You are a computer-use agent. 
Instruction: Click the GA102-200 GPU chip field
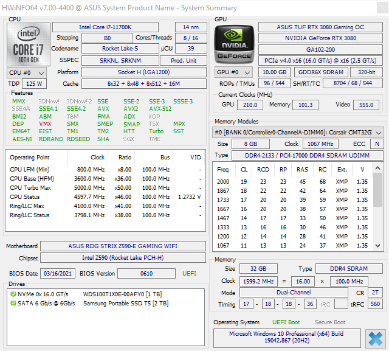[320, 50]
